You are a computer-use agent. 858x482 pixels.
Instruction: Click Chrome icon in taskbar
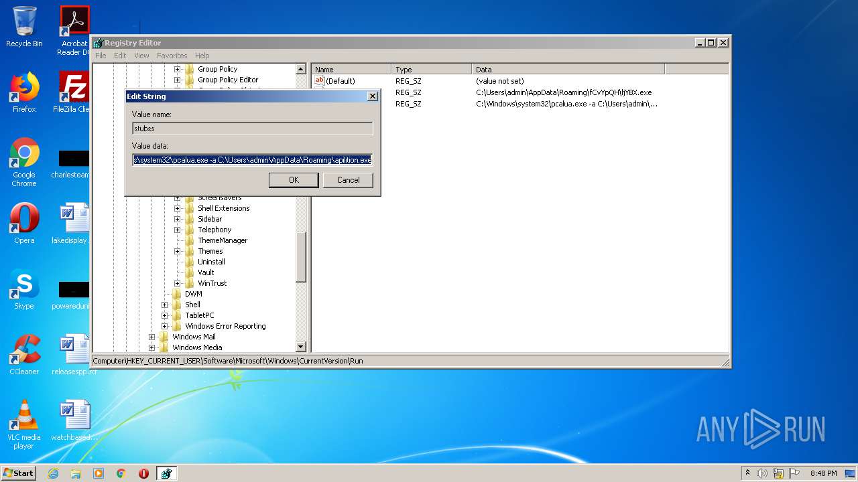121,473
